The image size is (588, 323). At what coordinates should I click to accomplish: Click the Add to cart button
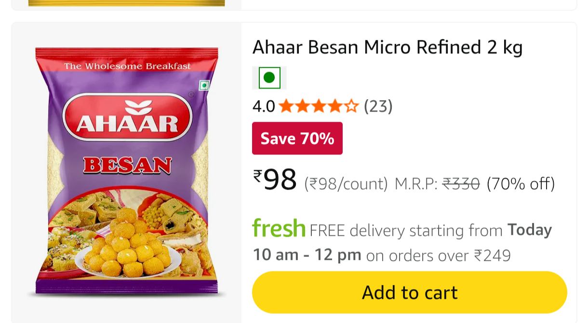(409, 292)
